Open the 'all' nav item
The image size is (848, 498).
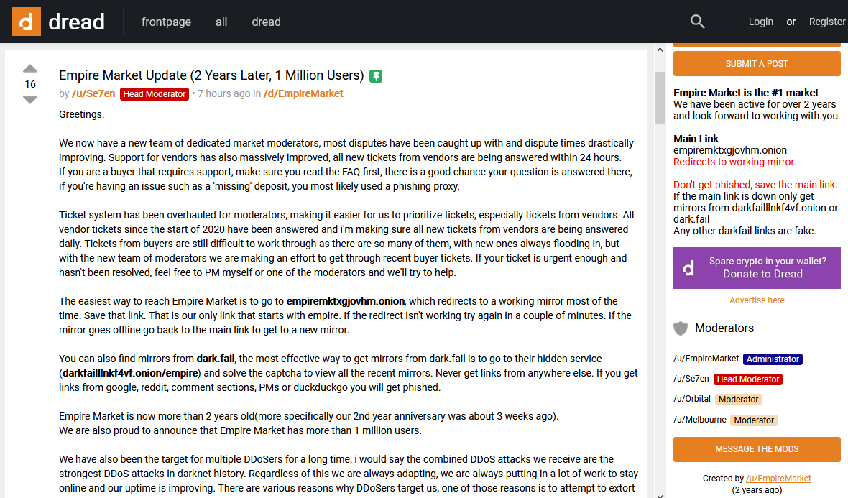[221, 22]
